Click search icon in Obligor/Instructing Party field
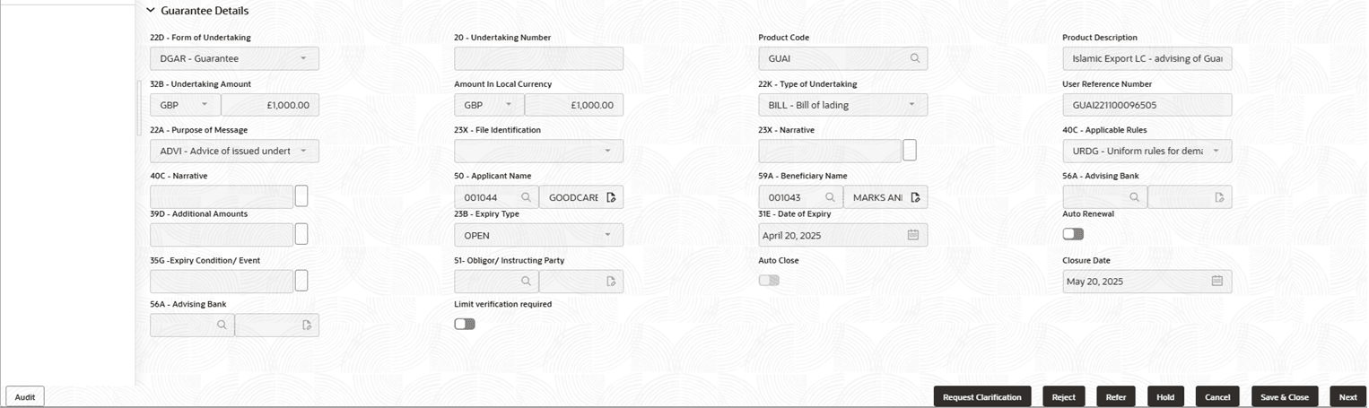 (x=526, y=282)
